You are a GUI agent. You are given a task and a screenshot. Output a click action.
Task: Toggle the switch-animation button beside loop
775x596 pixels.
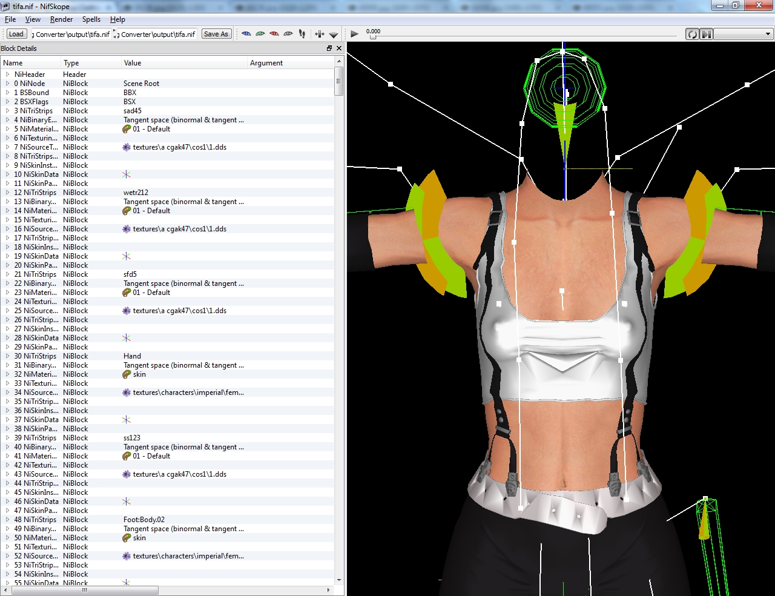point(706,34)
